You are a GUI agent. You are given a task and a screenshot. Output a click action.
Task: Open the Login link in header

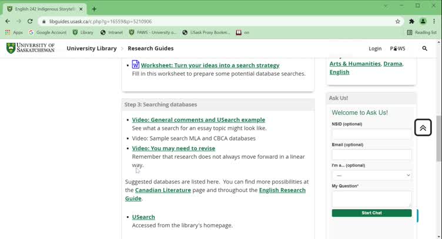tap(375, 49)
